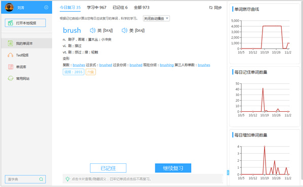This screenshot has height=187, width=303.
Task: Switch to the 已记住 6 tab
Action: [120, 8]
